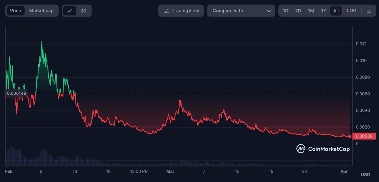Screen dimensions: 379x182
Task: Toggle the Market cap view
Action: (41, 11)
